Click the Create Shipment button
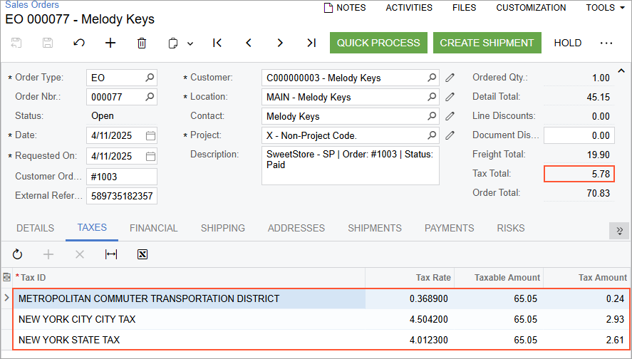Viewport: 632px width, 359px height. click(487, 43)
